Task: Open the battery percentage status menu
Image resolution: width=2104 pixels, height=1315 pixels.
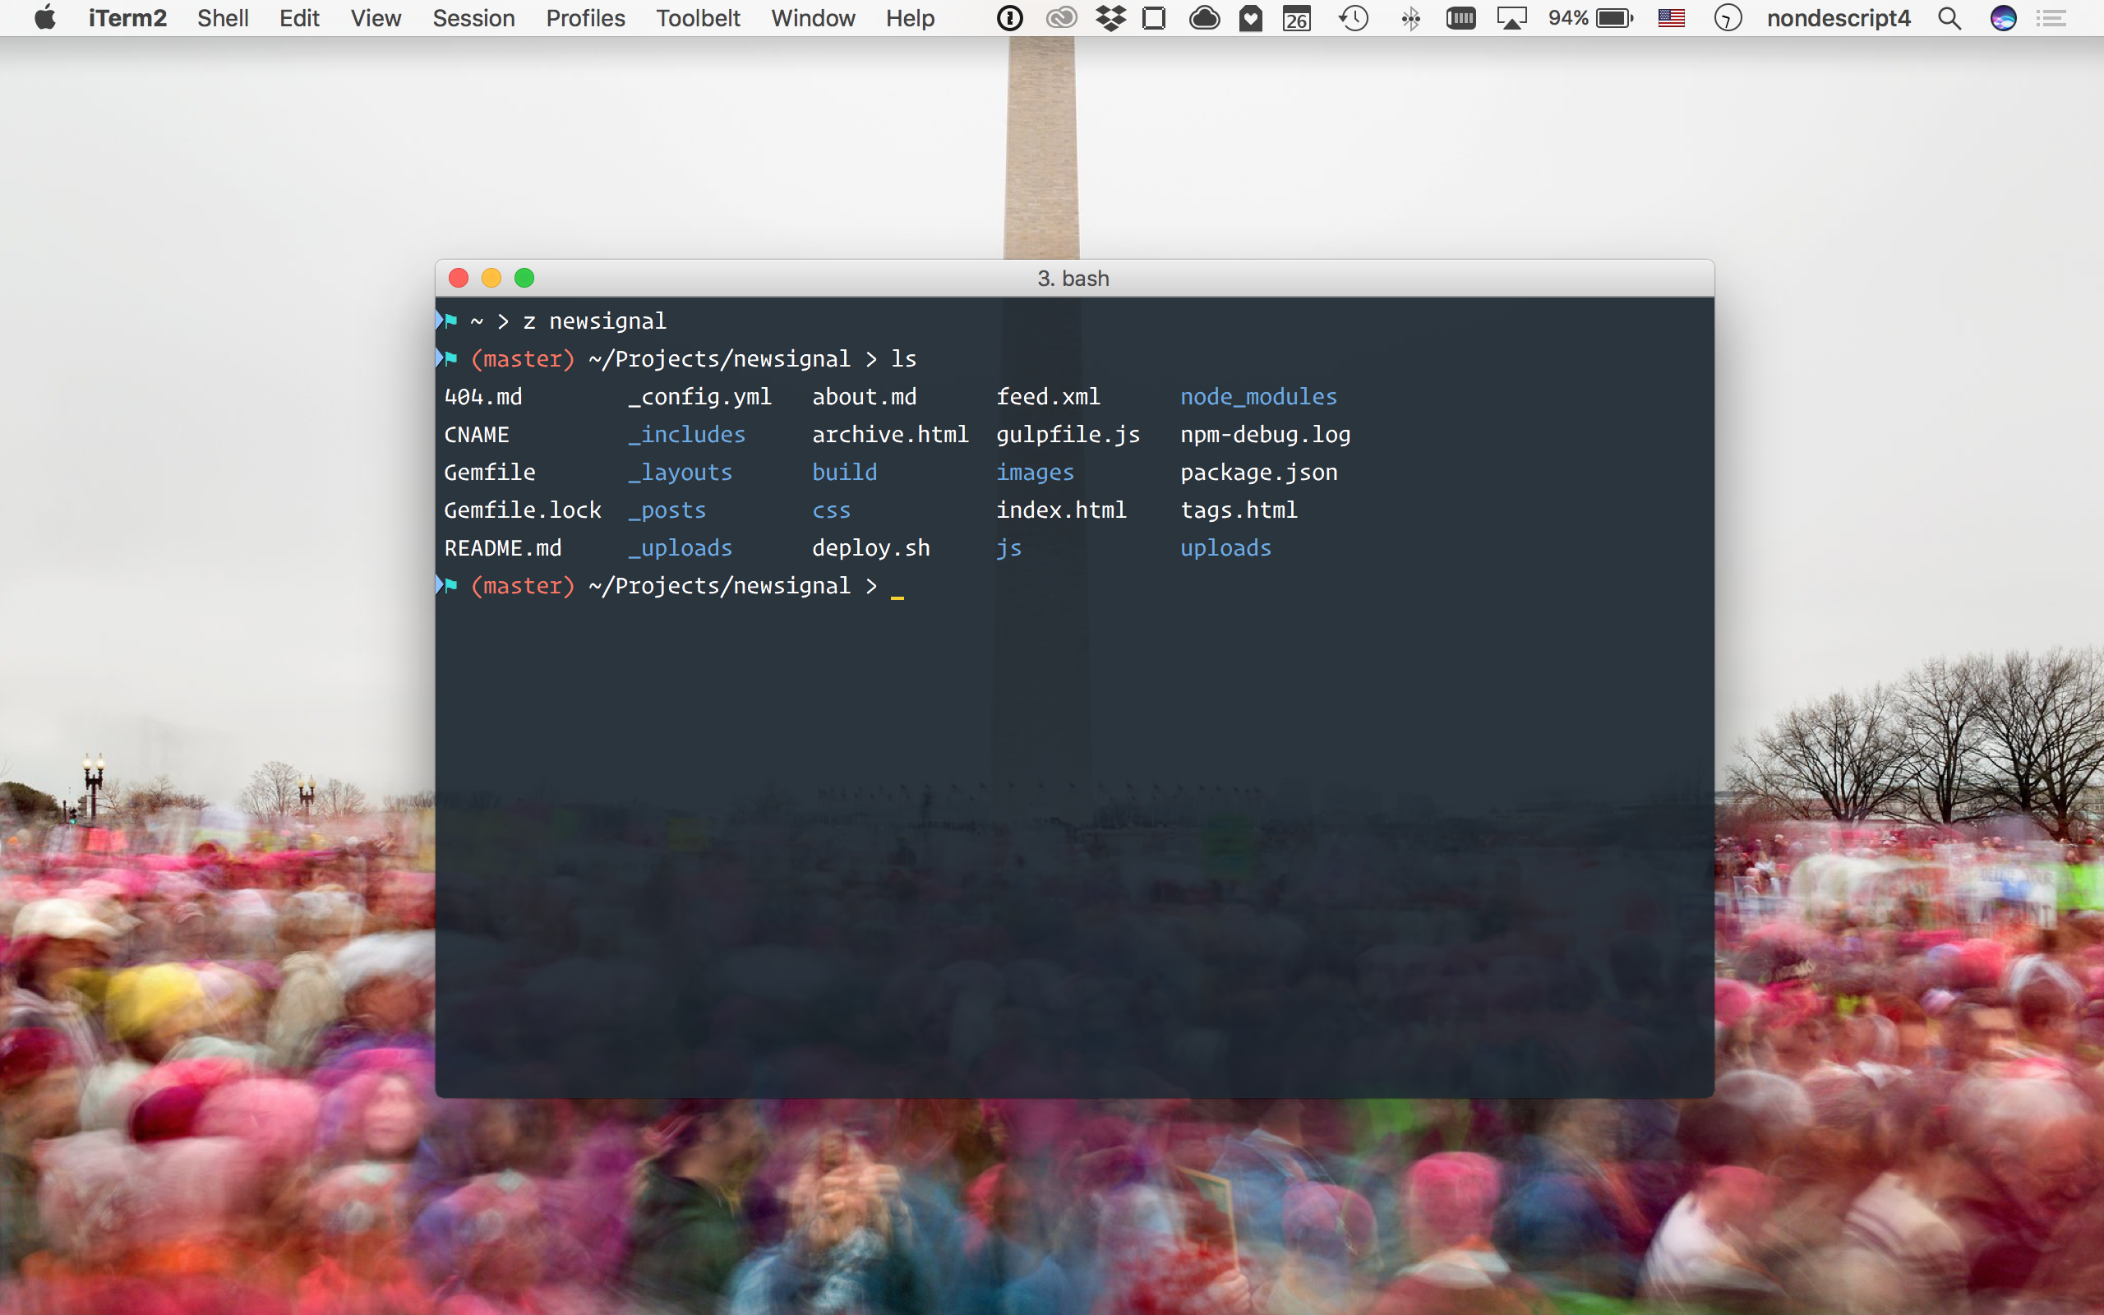Action: (1591, 17)
